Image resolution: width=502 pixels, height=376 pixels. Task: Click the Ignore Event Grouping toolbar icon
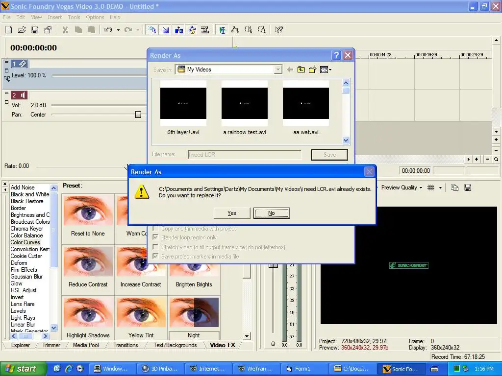click(205, 30)
